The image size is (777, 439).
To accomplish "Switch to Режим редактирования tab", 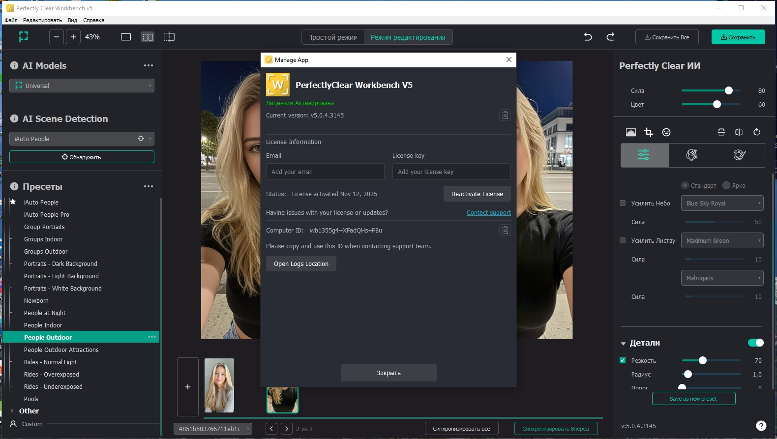I will [x=408, y=37].
